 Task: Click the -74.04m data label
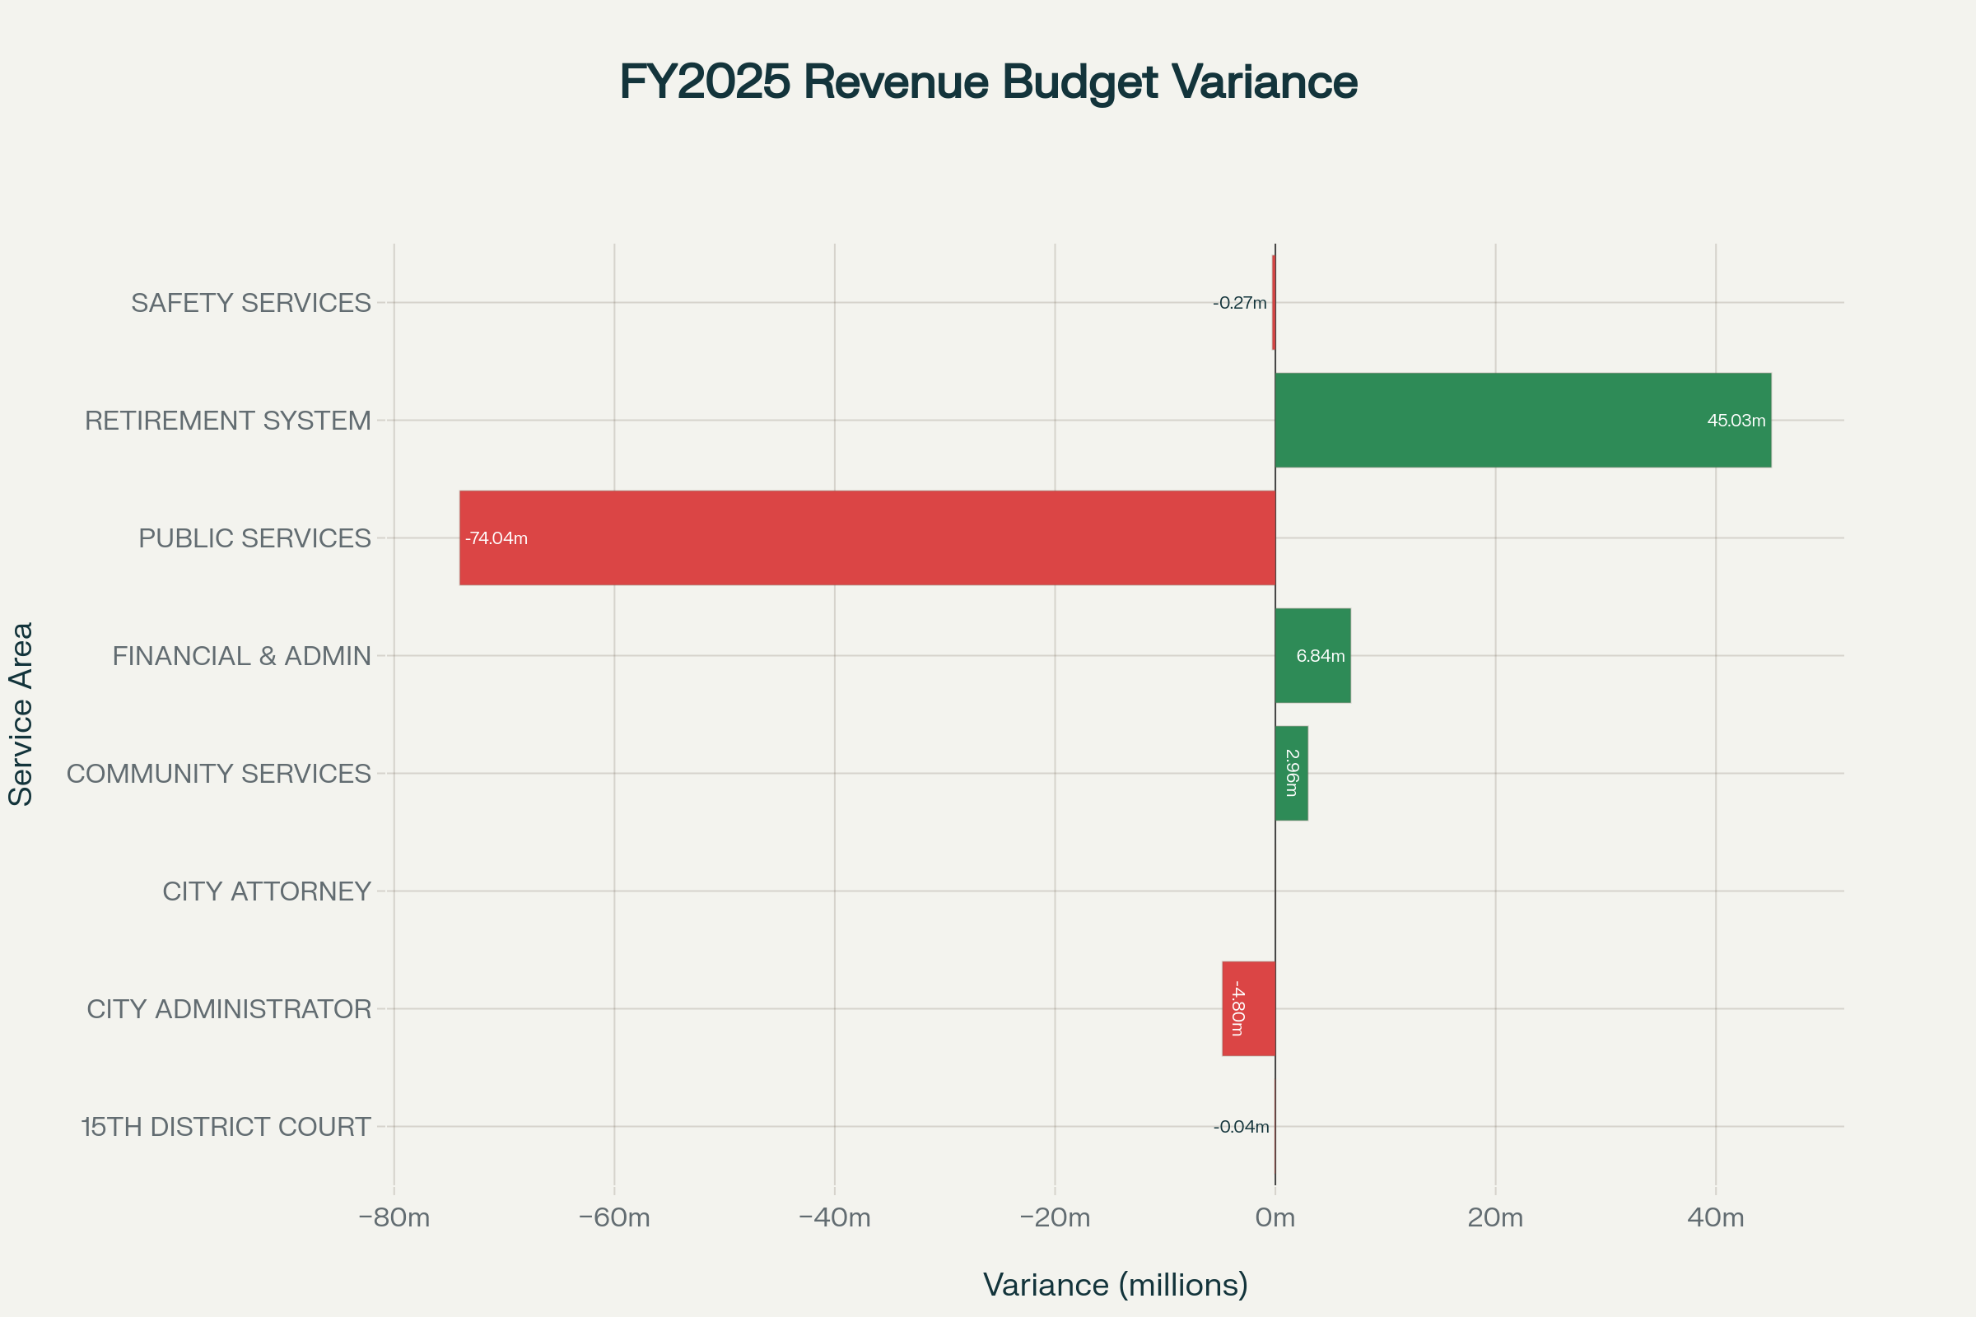(x=496, y=538)
